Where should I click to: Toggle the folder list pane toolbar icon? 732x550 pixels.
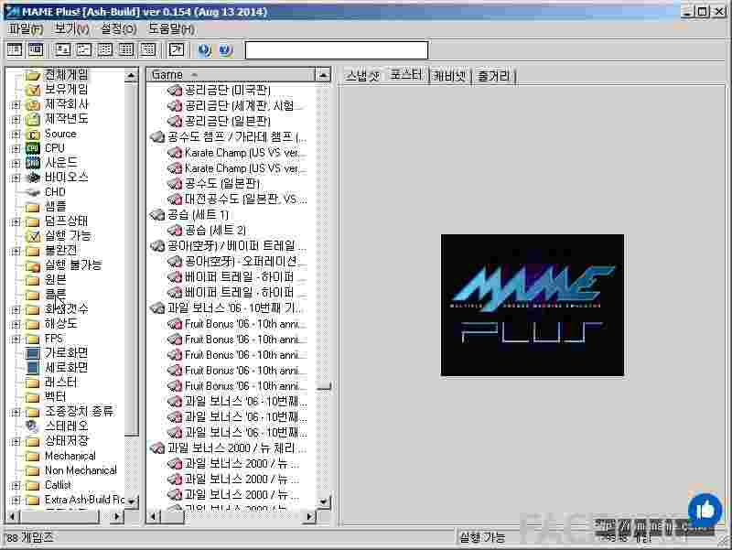(15, 49)
